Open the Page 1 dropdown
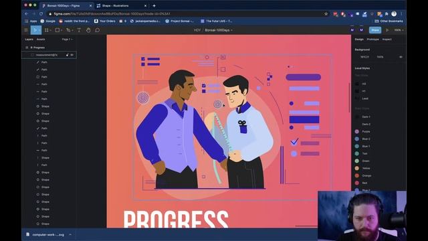 click(67, 39)
